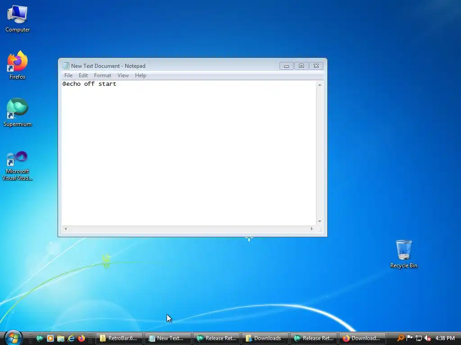The height and width of the screenshot is (345, 461).
Task: Switch to the RetroBar.6... taskbar window
Action: pyautogui.click(x=119, y=338)
